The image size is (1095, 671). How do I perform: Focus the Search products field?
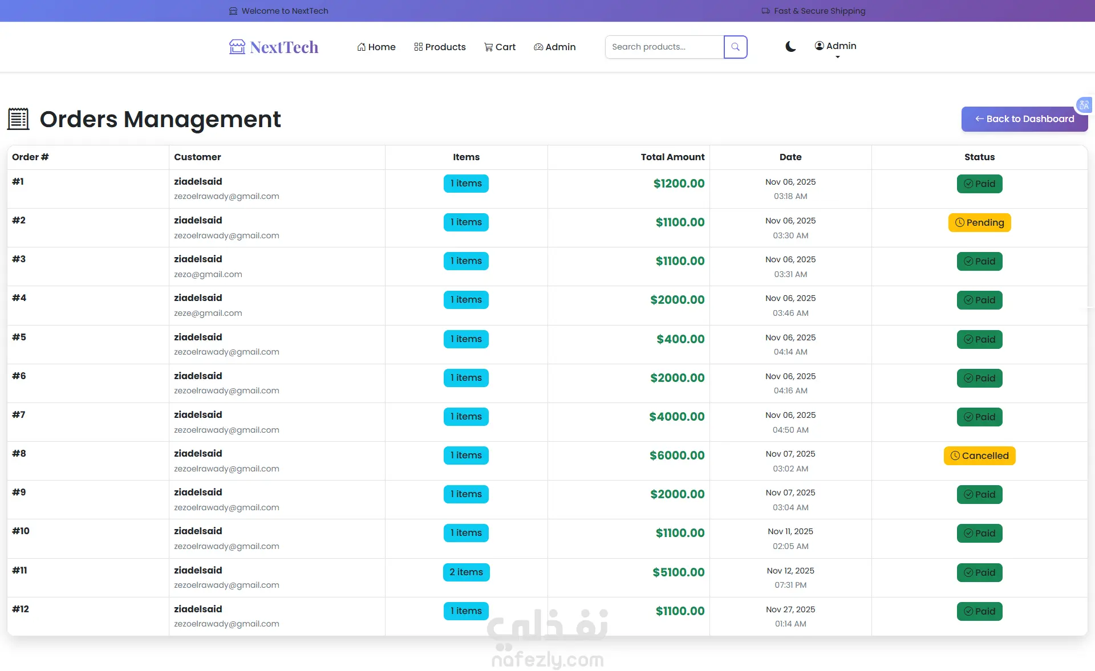click(664, 47)
